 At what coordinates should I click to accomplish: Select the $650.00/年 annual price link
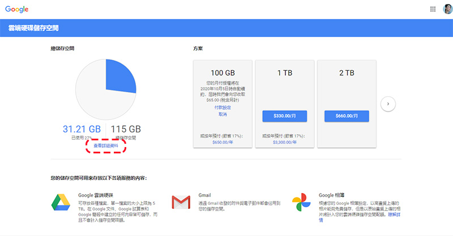click(x=223, y=143)
